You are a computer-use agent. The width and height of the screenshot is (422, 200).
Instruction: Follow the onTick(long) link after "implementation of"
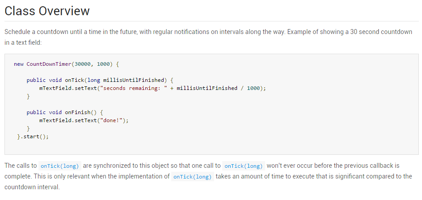coord(192,176)
